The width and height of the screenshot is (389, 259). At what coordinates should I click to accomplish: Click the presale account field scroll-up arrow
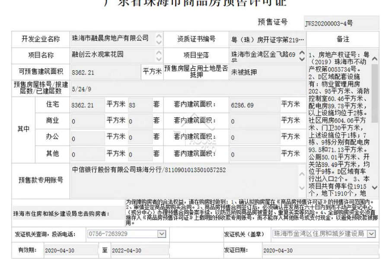[302, 174]
